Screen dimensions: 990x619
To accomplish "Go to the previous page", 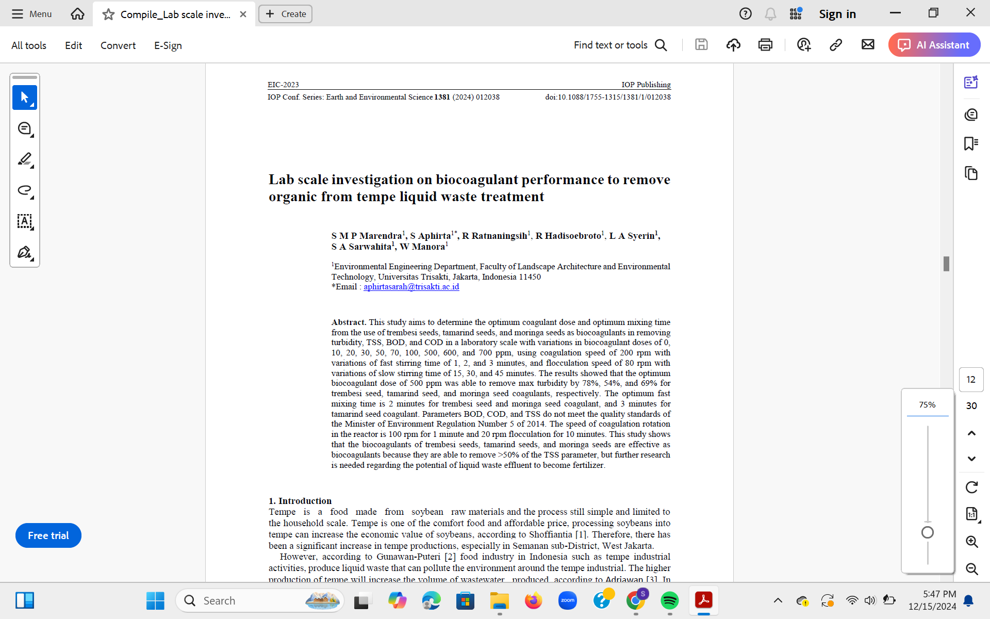I will click(x=971, y=433).
